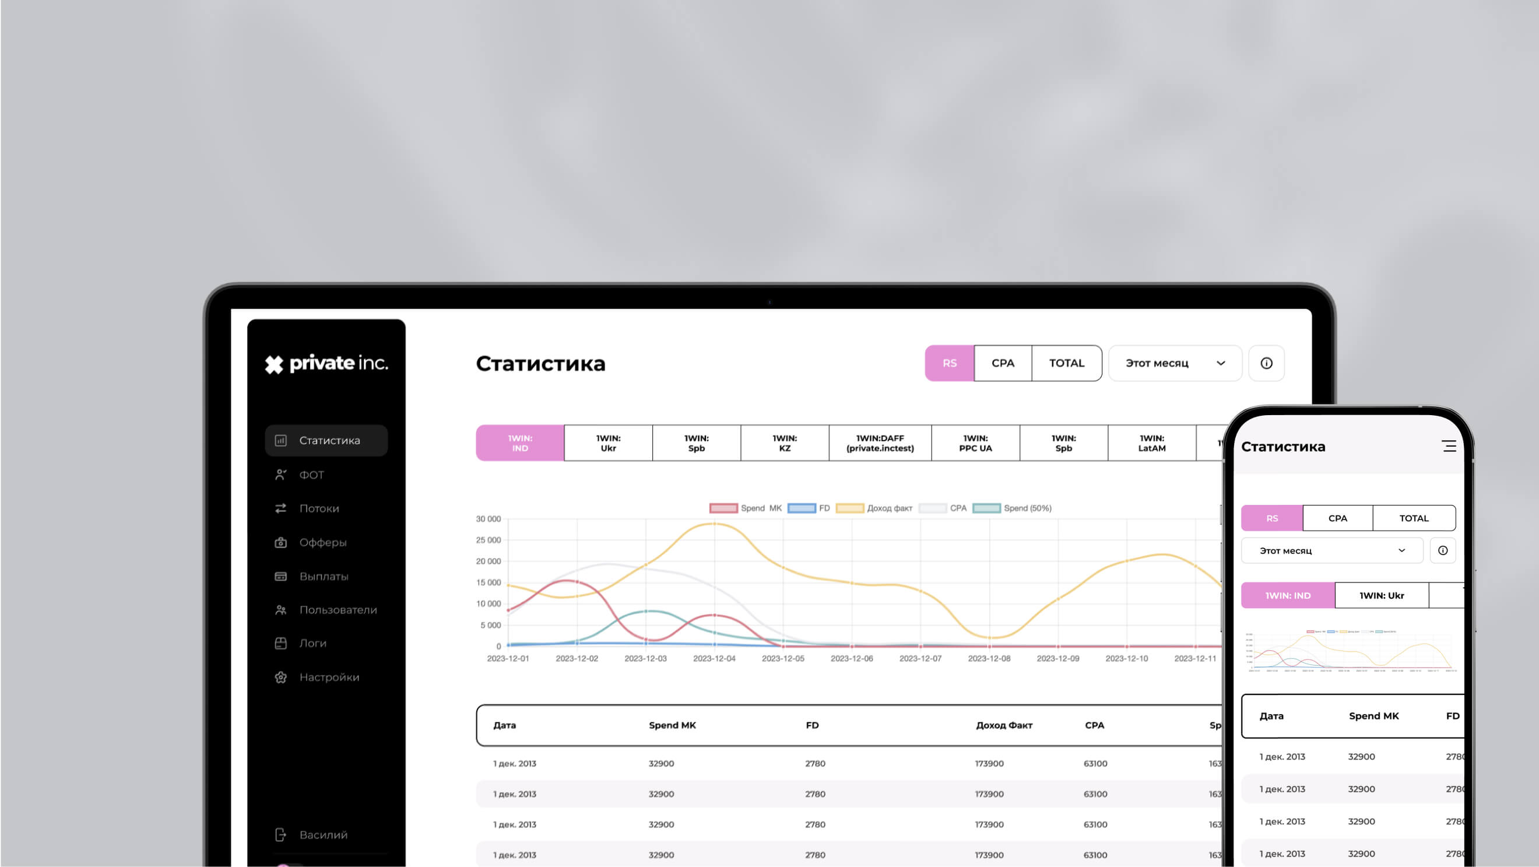Open Логи using its box icon
Screen dimensions: 1539x867
281,643
